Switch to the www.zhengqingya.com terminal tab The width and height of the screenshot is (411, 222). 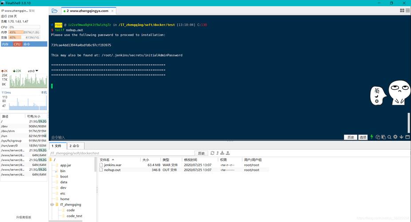coord(89,11)
